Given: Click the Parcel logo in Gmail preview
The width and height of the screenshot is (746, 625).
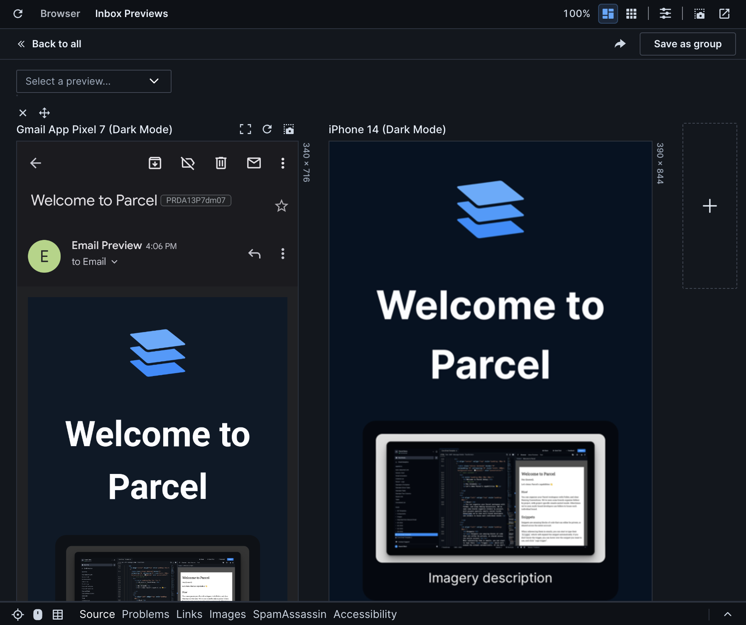Looking at the screenshot, I should 157,353.
